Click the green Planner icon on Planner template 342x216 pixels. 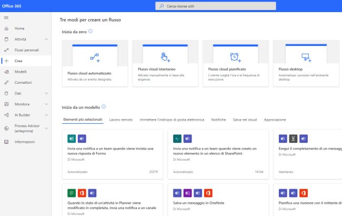(x=72, y=193)
